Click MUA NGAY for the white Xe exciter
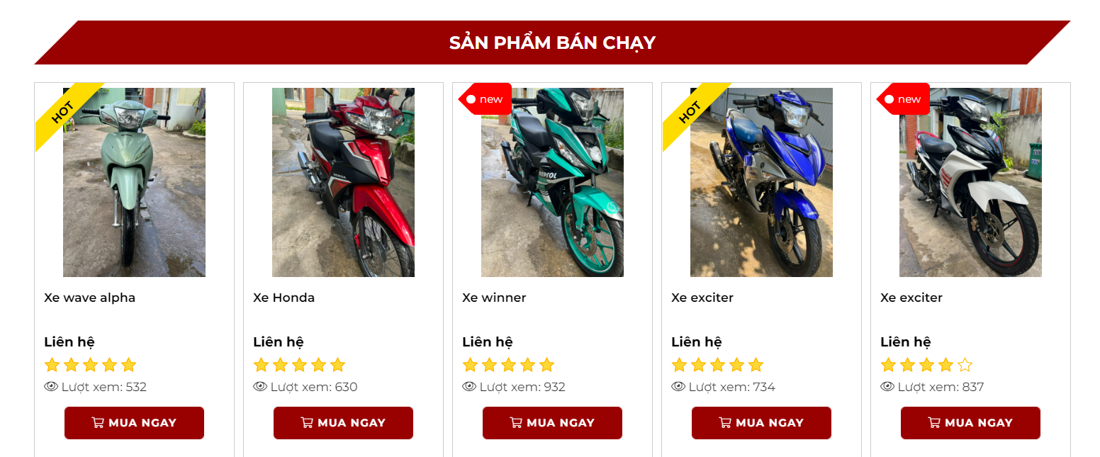 coord(970,423)
